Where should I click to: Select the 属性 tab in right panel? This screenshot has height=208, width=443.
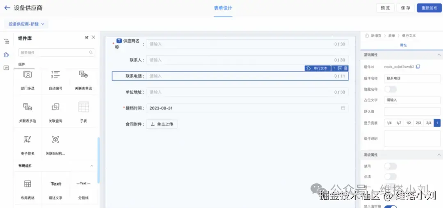tap(403, 45)
